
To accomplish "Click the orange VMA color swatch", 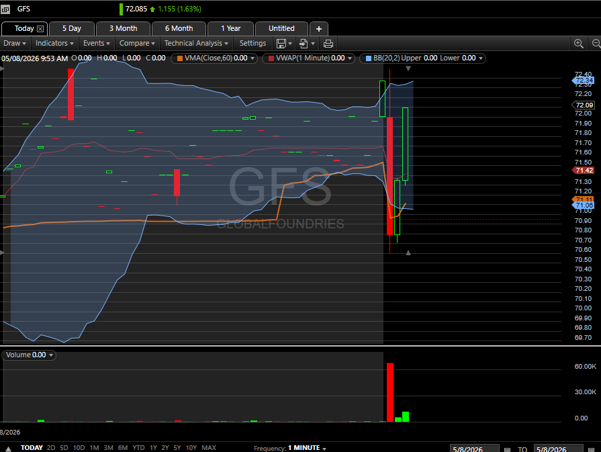I will pyautogui.click(x=180, y=58).
